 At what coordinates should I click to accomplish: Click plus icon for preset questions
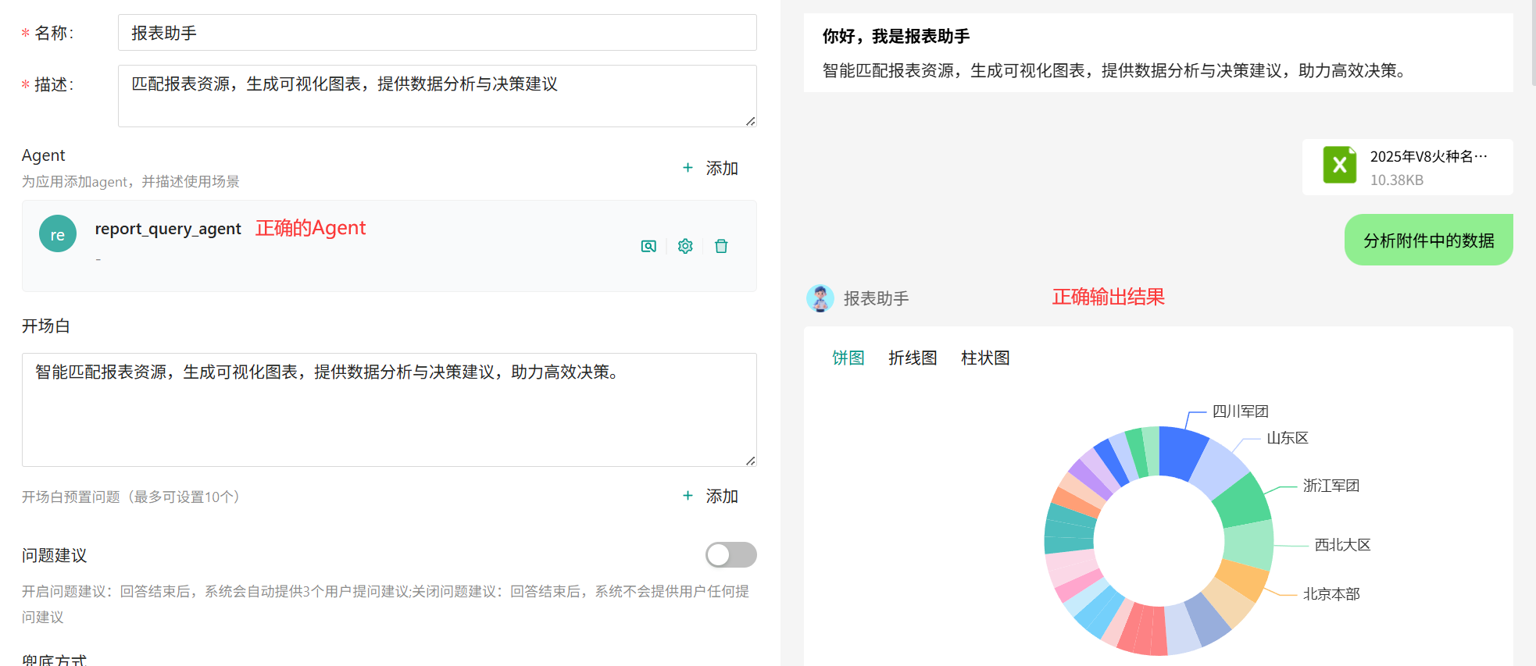688,496
